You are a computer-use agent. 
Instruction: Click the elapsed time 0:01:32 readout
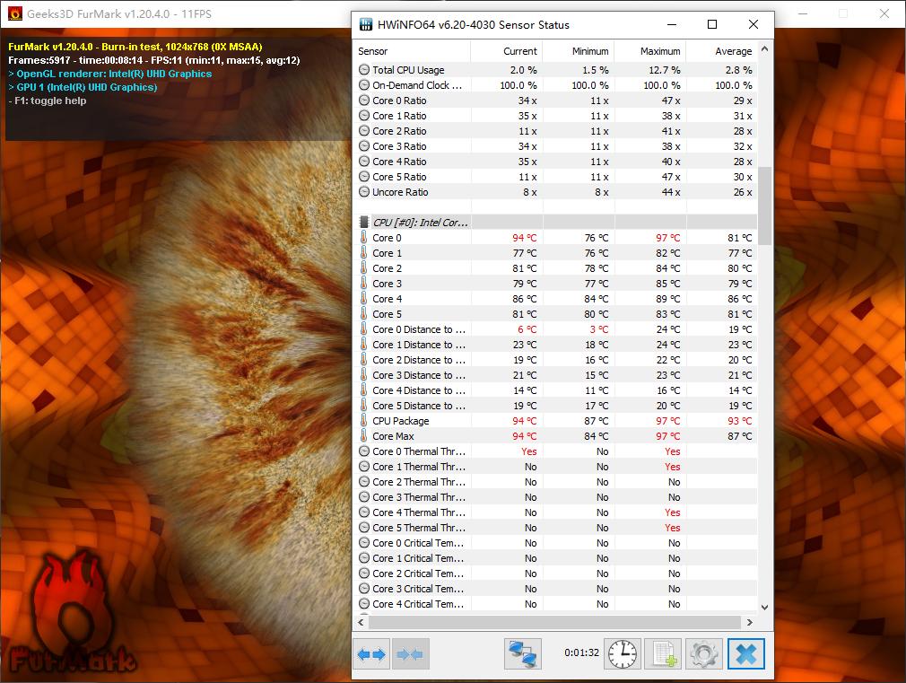tap(581, 652)
